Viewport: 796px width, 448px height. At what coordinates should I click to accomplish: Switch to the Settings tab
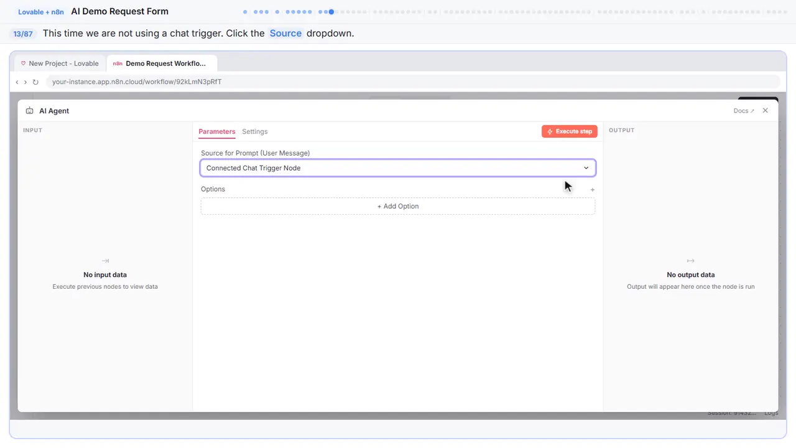(x=255, y=131)
